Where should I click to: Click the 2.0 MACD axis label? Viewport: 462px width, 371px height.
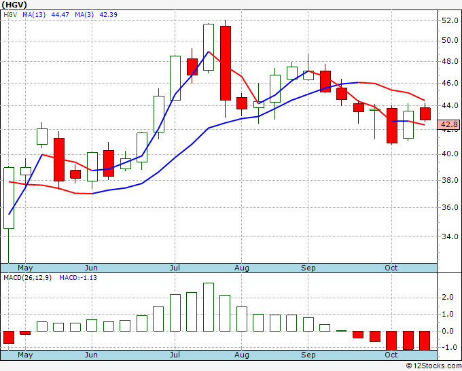coord(449,298)
